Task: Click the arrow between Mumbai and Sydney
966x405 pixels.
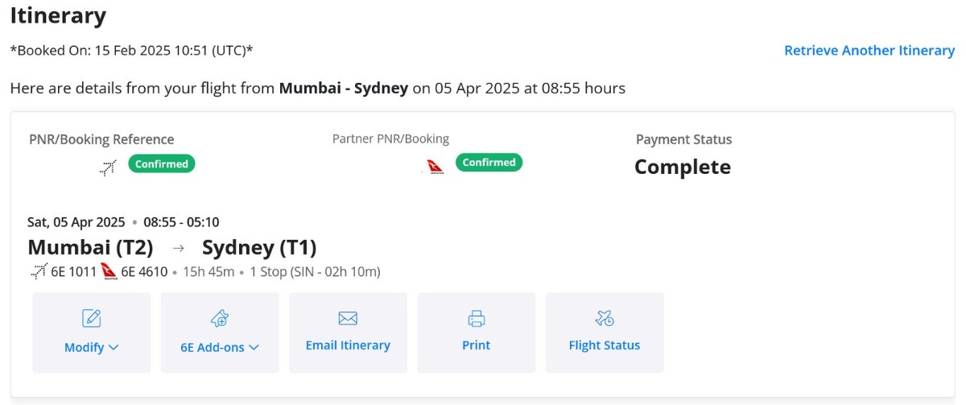Action: (179, 248)
